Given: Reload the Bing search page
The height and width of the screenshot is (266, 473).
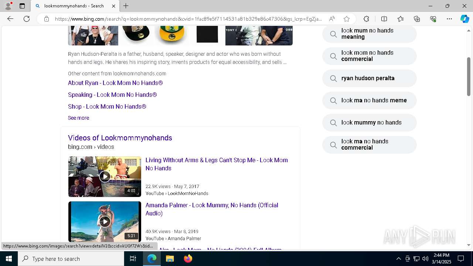Looking at the screenshot, I should [x=27, y=19].
